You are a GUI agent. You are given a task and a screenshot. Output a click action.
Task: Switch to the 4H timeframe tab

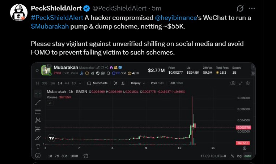coord(67,83)
